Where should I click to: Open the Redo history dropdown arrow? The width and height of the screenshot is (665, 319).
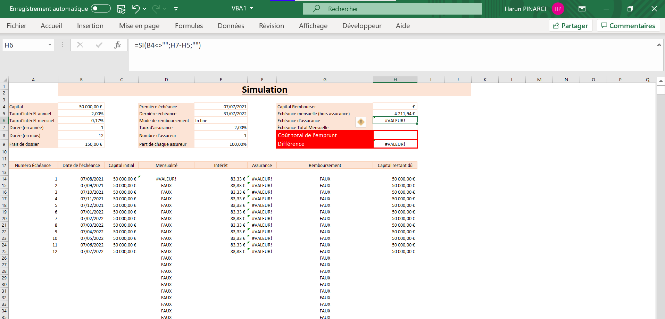pos(165,9)
